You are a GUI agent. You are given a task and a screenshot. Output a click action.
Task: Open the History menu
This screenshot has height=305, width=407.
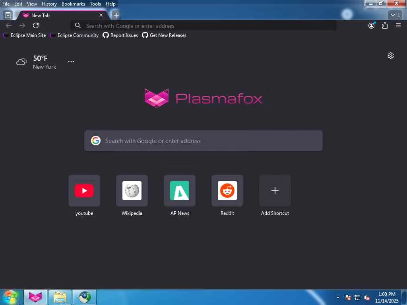[x=49, y=4]
